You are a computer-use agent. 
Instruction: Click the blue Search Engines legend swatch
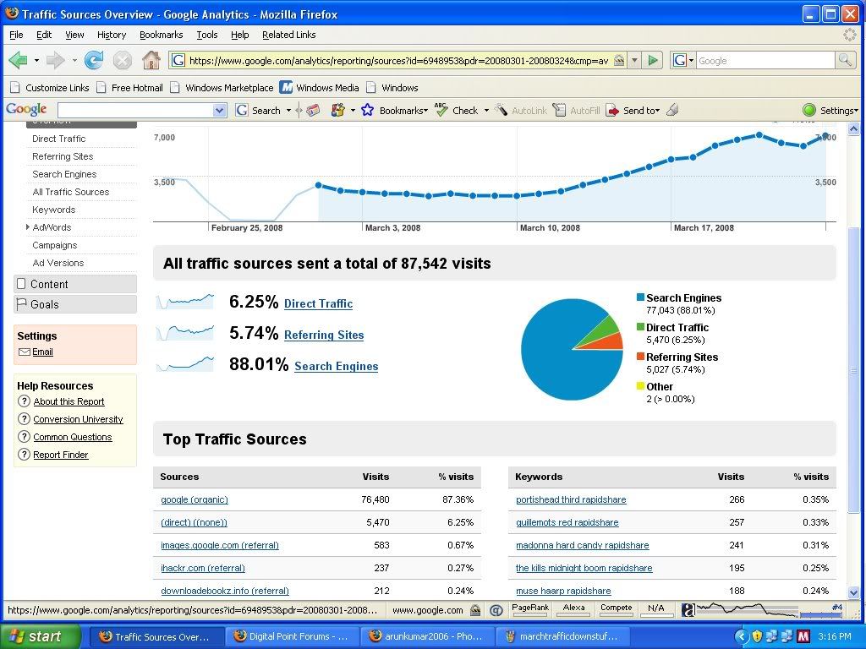click(x=640, y=297)
